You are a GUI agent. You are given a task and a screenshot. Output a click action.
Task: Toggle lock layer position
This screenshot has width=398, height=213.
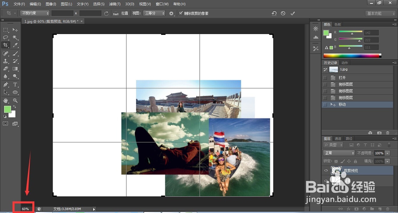click(349, 161)
